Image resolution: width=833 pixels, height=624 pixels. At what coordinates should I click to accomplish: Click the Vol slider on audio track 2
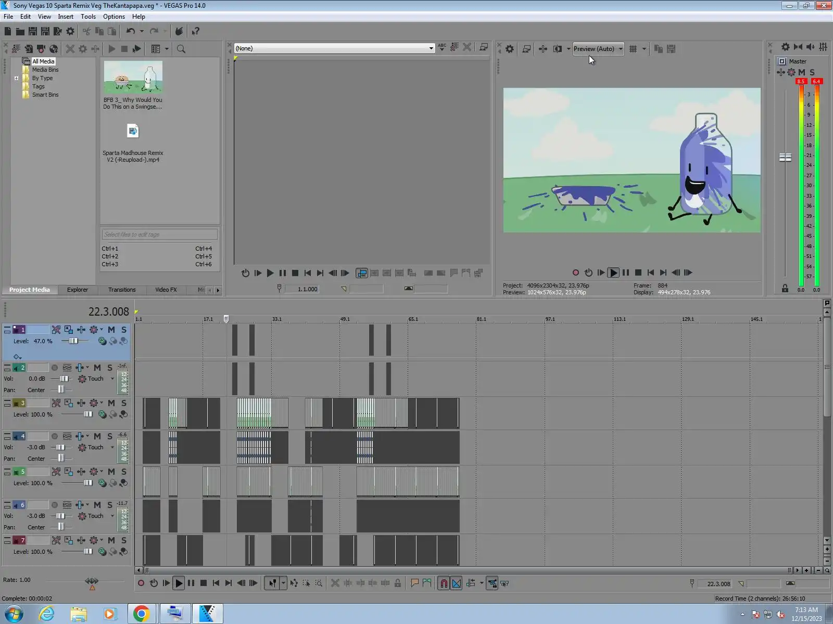[63, 379]
